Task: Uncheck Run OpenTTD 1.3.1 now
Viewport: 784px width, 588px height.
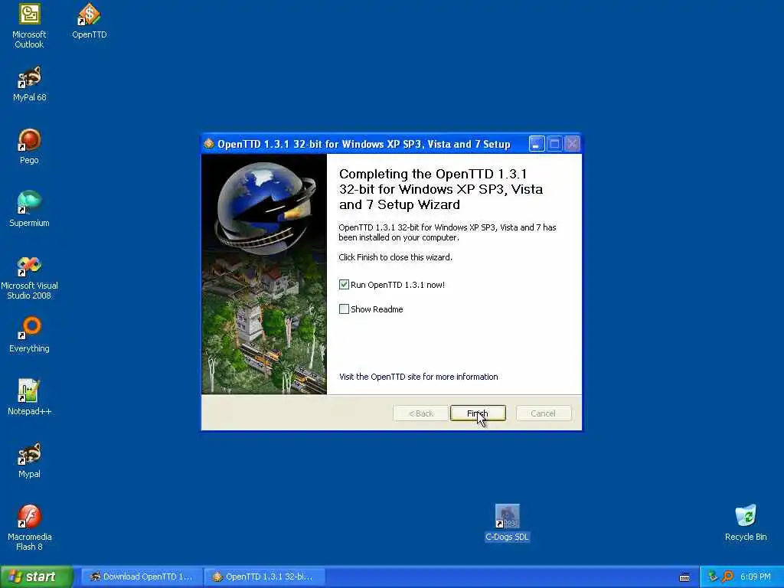Action: click(344, 285)
